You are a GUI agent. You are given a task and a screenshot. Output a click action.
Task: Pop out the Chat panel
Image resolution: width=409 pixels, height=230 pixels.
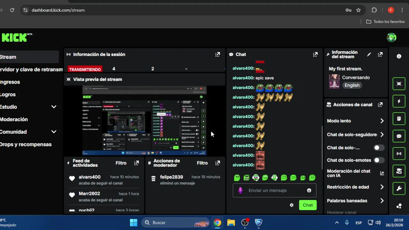point(315,54)
